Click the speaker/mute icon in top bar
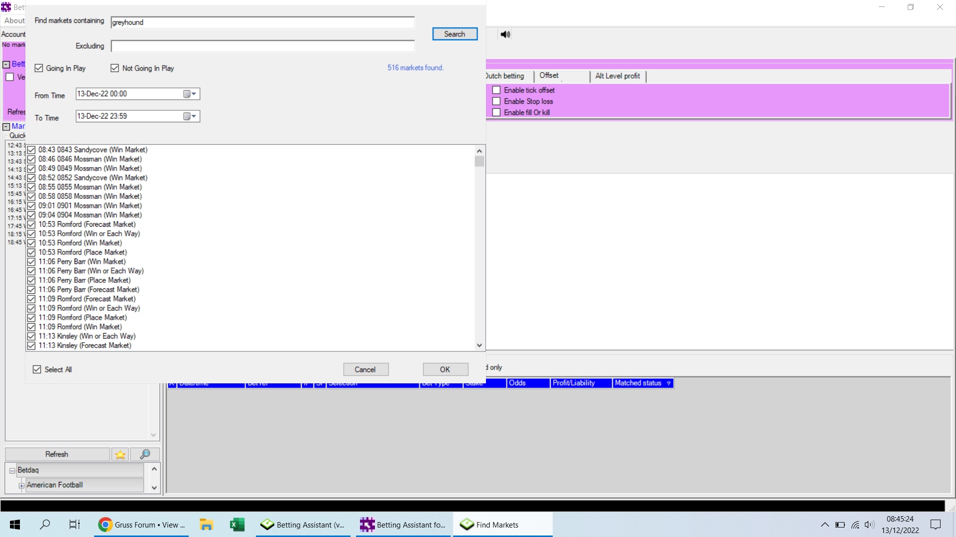The height and width of the screenshot is (537, 956). tap(505, 34)
